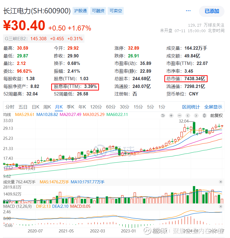This screenshot has width=230, height=238.
Task: Click the 涨停 value 32.89
Action: (134, 48)
